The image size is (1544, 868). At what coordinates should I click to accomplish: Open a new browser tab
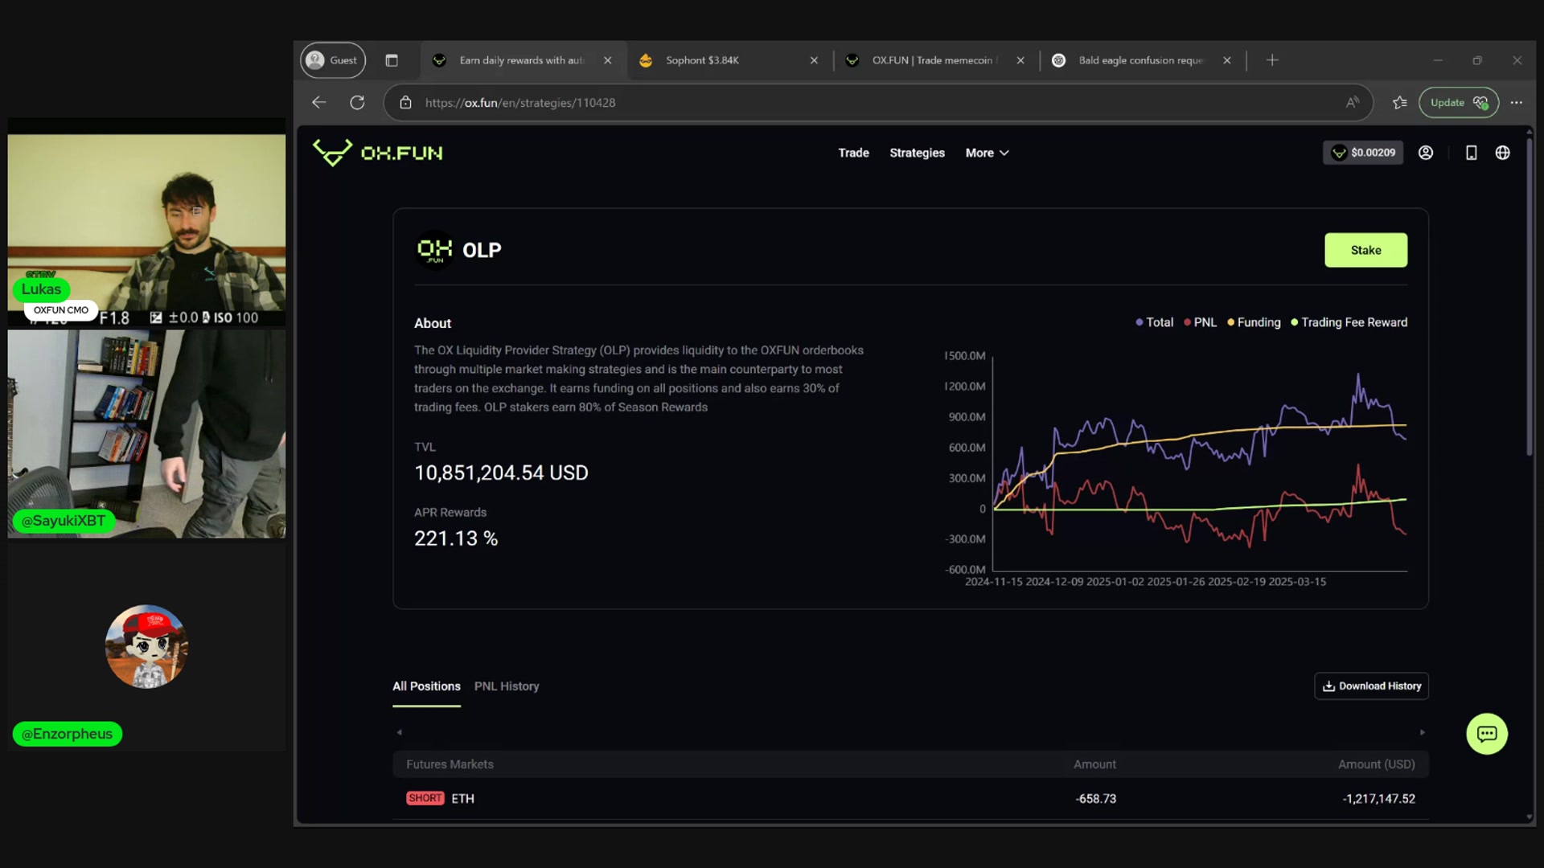(x=1272, y=60)
